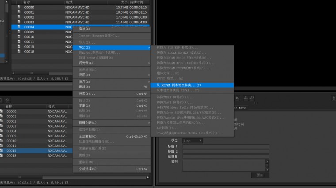Click right arrow of lower list horizontal scrollbar
The width and height of the screenshot is (336, 188).
pyautogui.click(x=148, y=177)
